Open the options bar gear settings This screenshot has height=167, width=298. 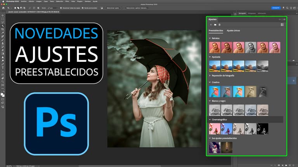pyautogui.click(x=38, y=8)
